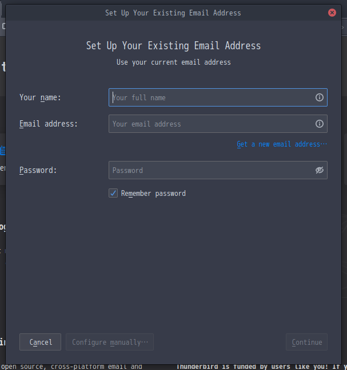
Task: Open the Get a new email address link
Action: [282, 144]
